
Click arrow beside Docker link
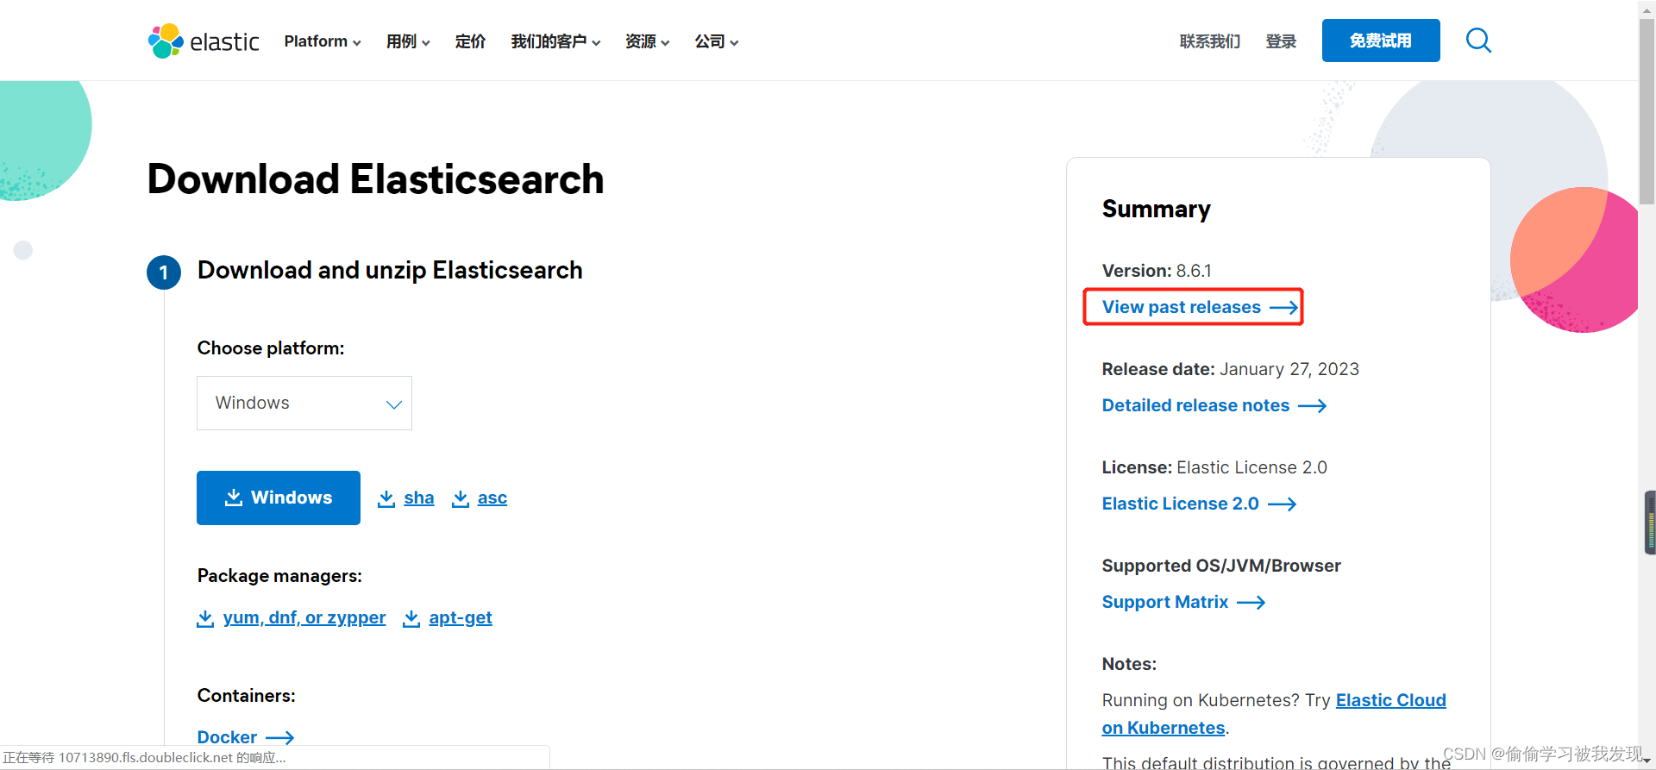point(279,738)
